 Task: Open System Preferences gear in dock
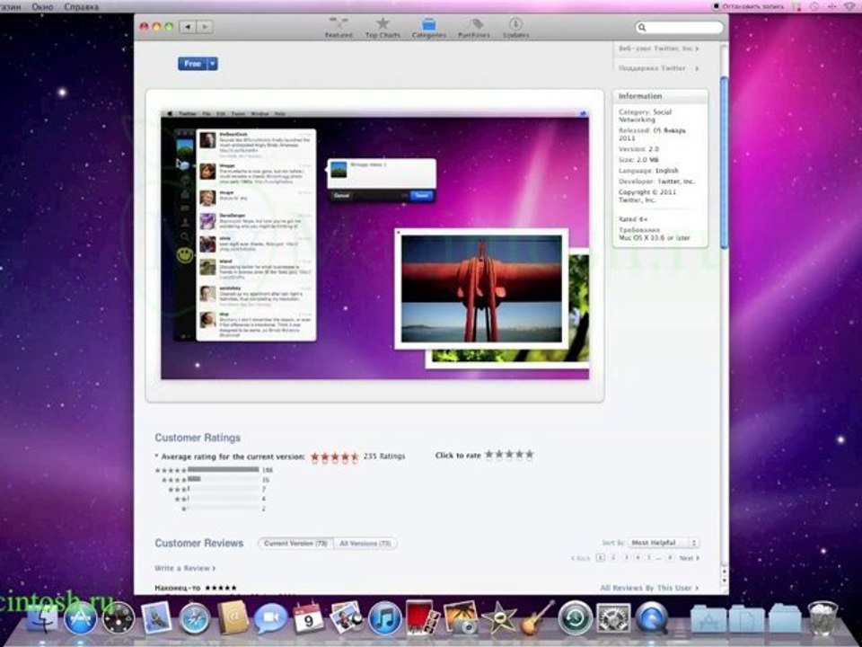(612, 618)
